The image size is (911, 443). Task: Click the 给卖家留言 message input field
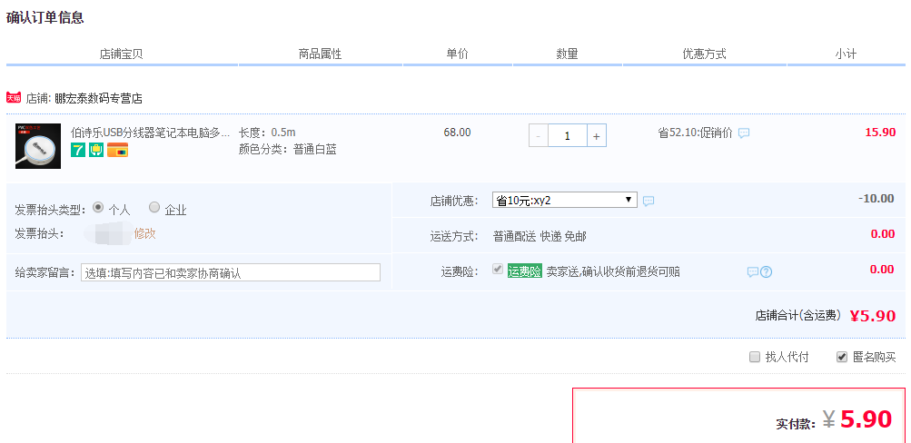click(x=231, y=272)
